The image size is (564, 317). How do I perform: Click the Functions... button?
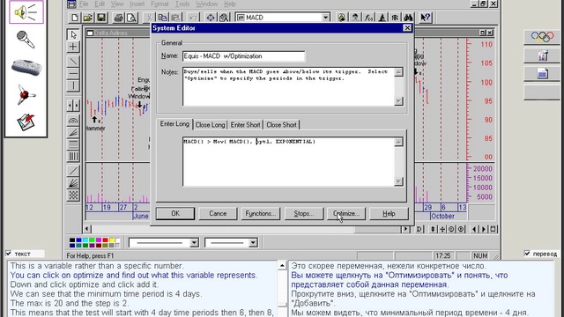(261, 213)
